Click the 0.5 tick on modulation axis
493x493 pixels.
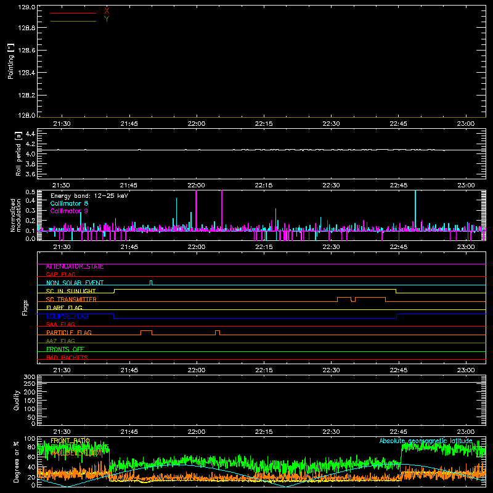click(x=30, y=192)
